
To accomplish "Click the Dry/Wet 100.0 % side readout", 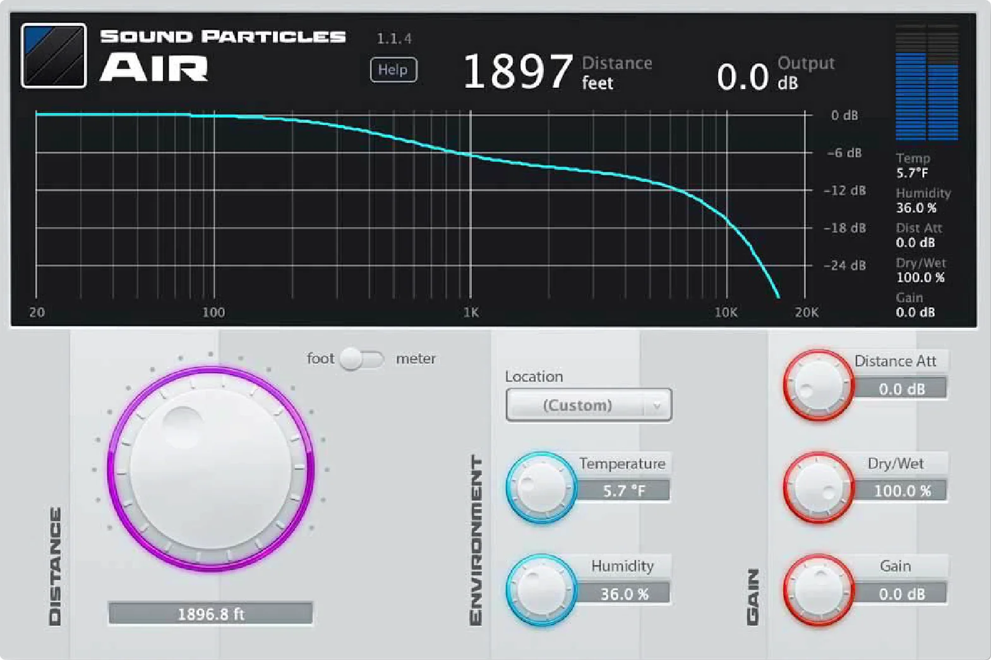I will (921, 270).
